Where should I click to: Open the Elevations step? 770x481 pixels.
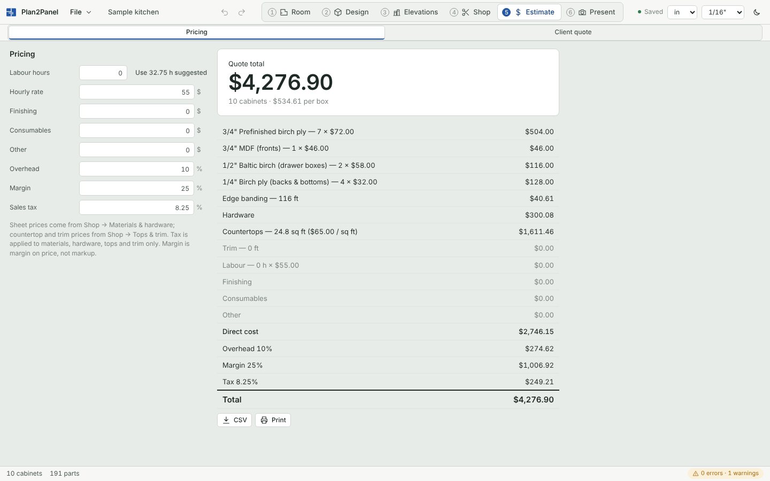tap(410, 12)
